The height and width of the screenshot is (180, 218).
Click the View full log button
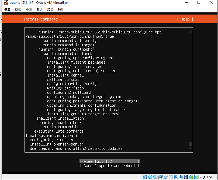coord(110,161)
